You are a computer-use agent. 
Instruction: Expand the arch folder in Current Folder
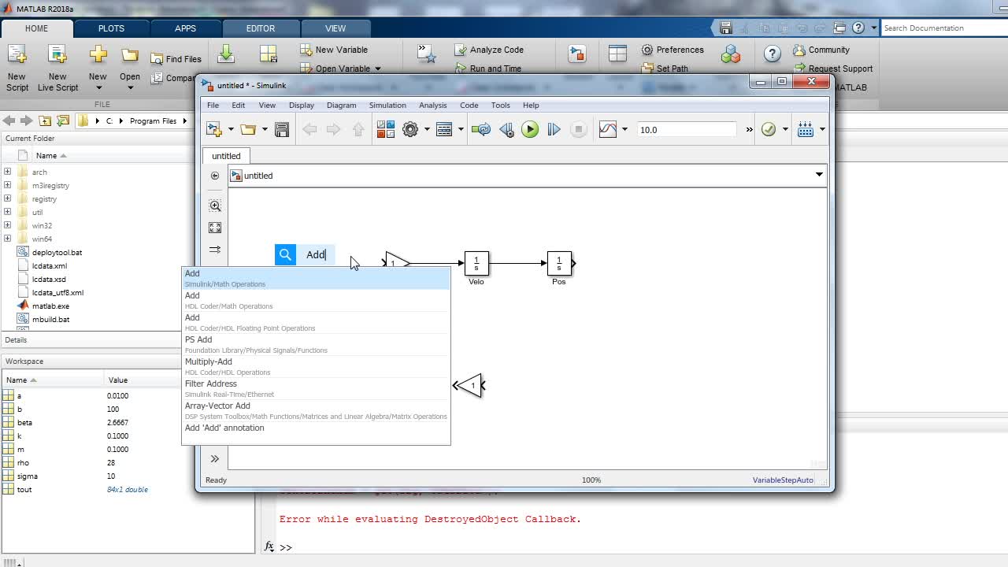(x=7, y=172)
